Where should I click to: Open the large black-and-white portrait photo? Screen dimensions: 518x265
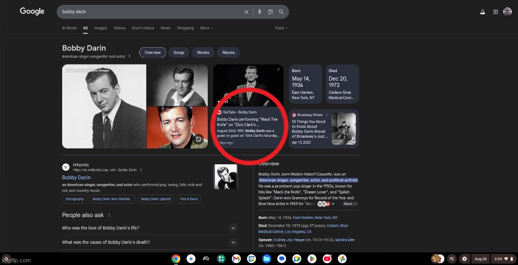(x=104, y=106)
